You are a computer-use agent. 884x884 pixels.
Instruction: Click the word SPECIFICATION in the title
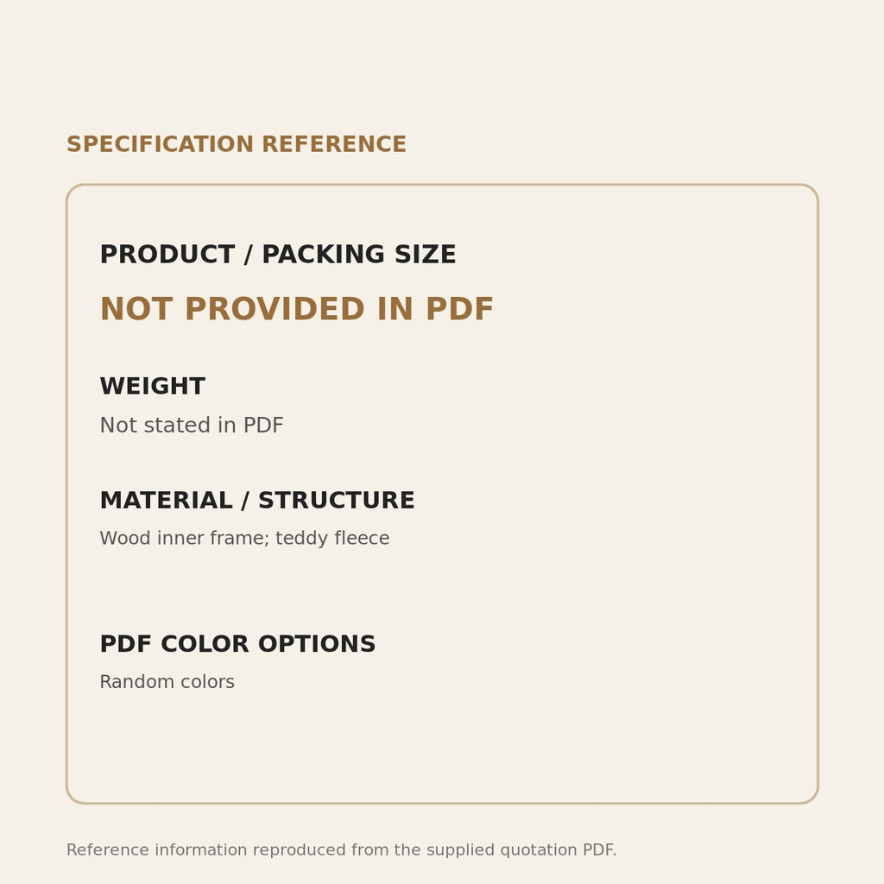click(x=160, y=144)
